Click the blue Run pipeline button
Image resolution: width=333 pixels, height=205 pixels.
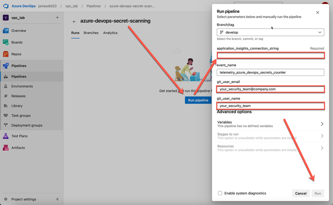(198, 100)
